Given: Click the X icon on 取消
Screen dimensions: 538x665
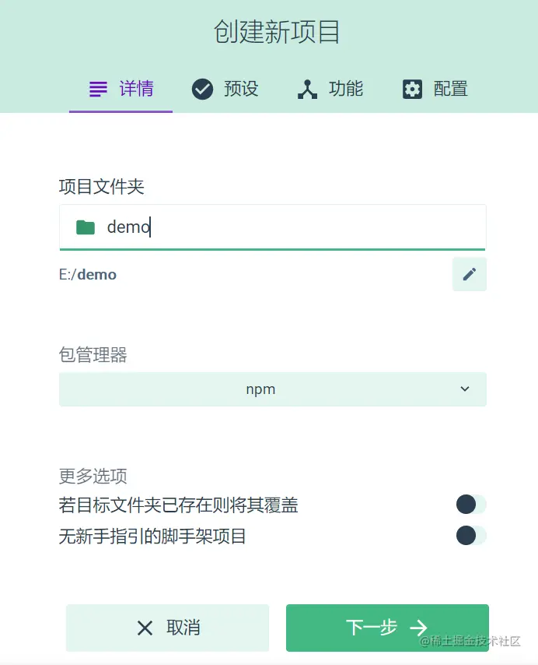Looking at the screenshot, I should 145,628.
